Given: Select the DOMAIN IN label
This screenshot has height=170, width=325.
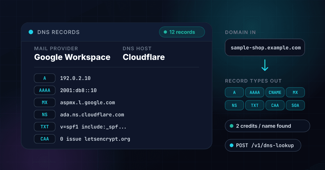Looking at the screenshot, I should pos(240,32).
